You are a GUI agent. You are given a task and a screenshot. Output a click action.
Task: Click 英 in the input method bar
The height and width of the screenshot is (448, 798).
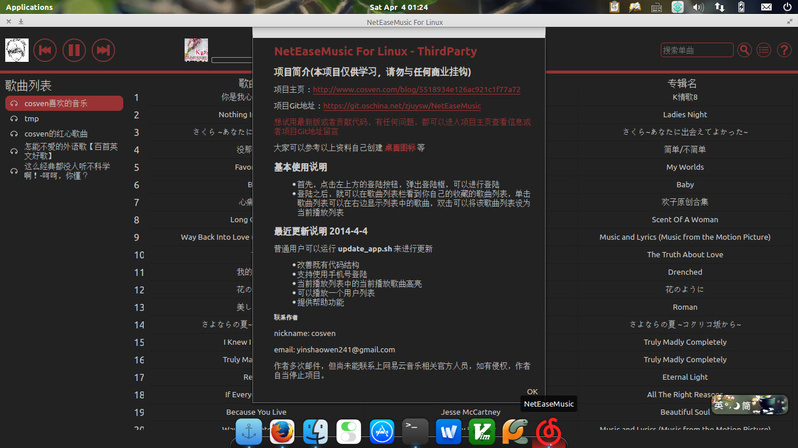point(719,405)
